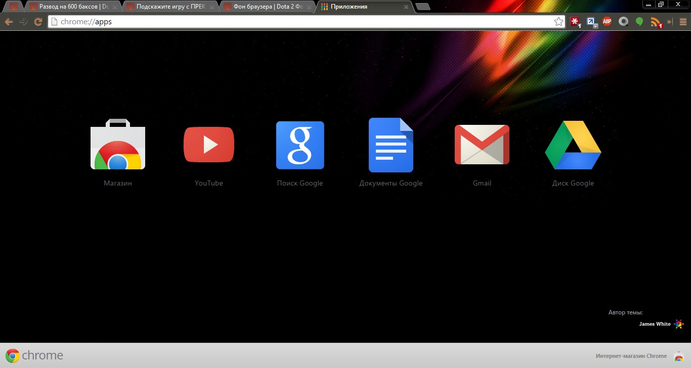
Task: Open the Диск Google drive app
Action: click(x=573, y=146)
